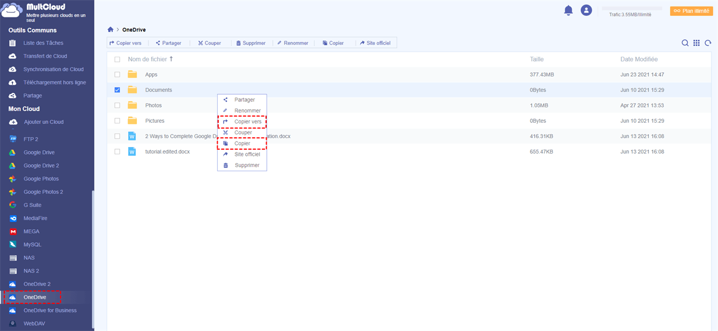Choose Couper in context menu
Image resolution: width=718 pixels, height=331 pixels.
coord(242,133)
